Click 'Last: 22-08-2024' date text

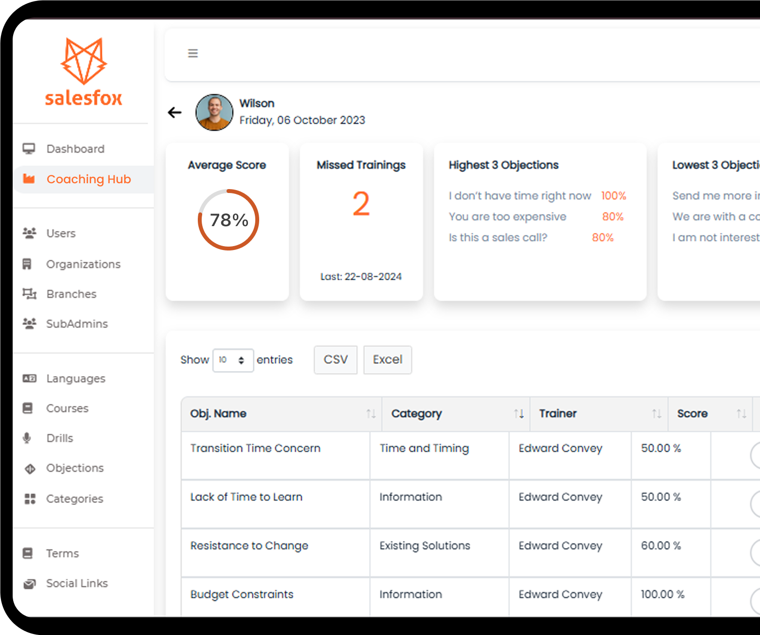[x=361, y=276]
